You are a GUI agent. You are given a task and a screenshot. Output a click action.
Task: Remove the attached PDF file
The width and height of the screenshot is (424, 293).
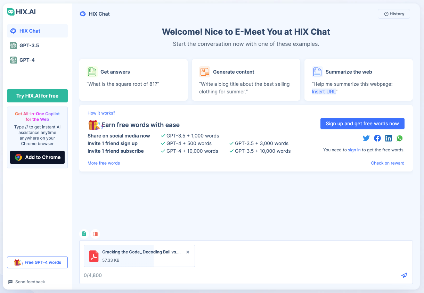coord(188,252)
